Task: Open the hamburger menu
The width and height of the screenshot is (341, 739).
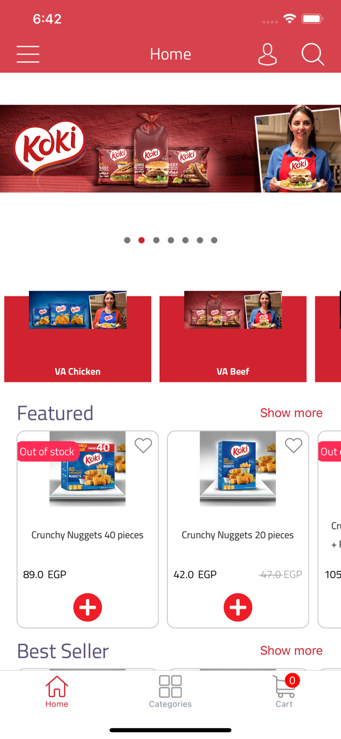Action: click(28, 54)
